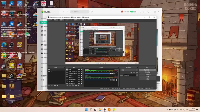The width and height of the screenshot is (200, 112).
Task: Open File Explorer from taskbar
Action: click(x=100, y=110)
